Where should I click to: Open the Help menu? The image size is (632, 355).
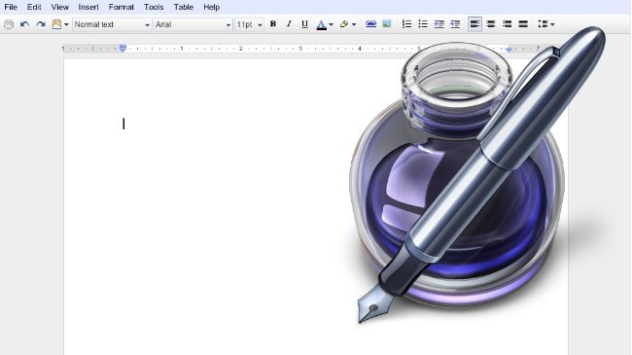click(211, 7)
